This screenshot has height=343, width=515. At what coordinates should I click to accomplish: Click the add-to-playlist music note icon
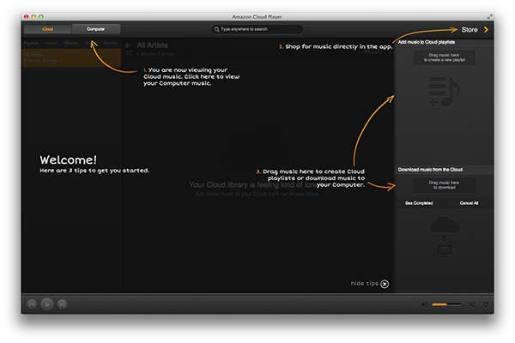pos(444,92)
